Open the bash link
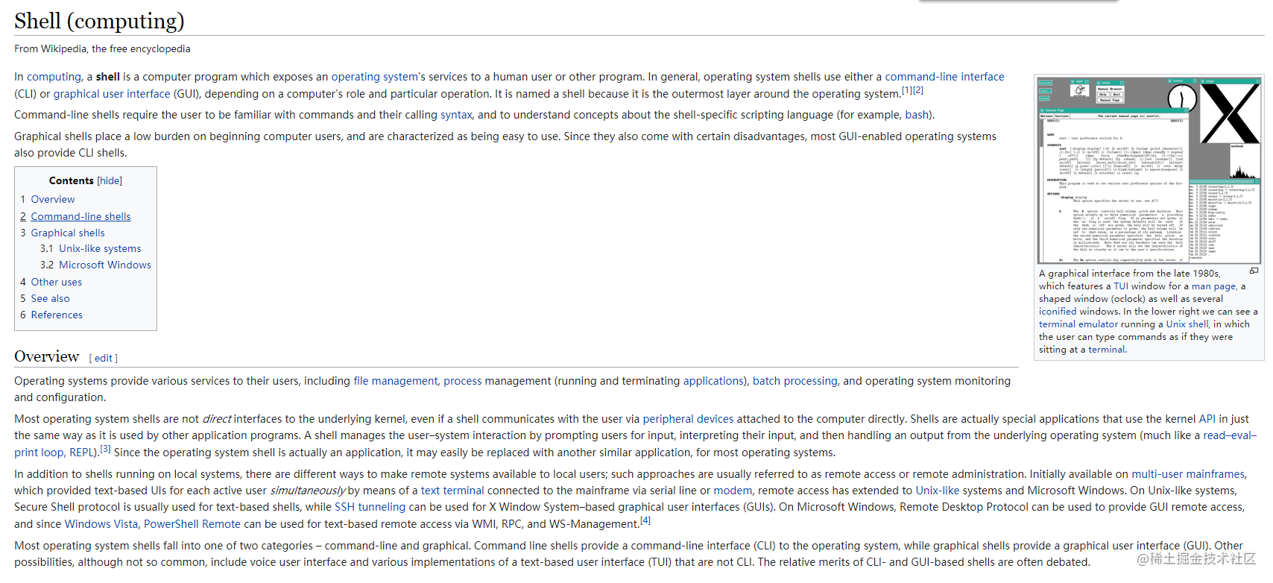This screenshot has width=1273, height=583. pos(917,115)
